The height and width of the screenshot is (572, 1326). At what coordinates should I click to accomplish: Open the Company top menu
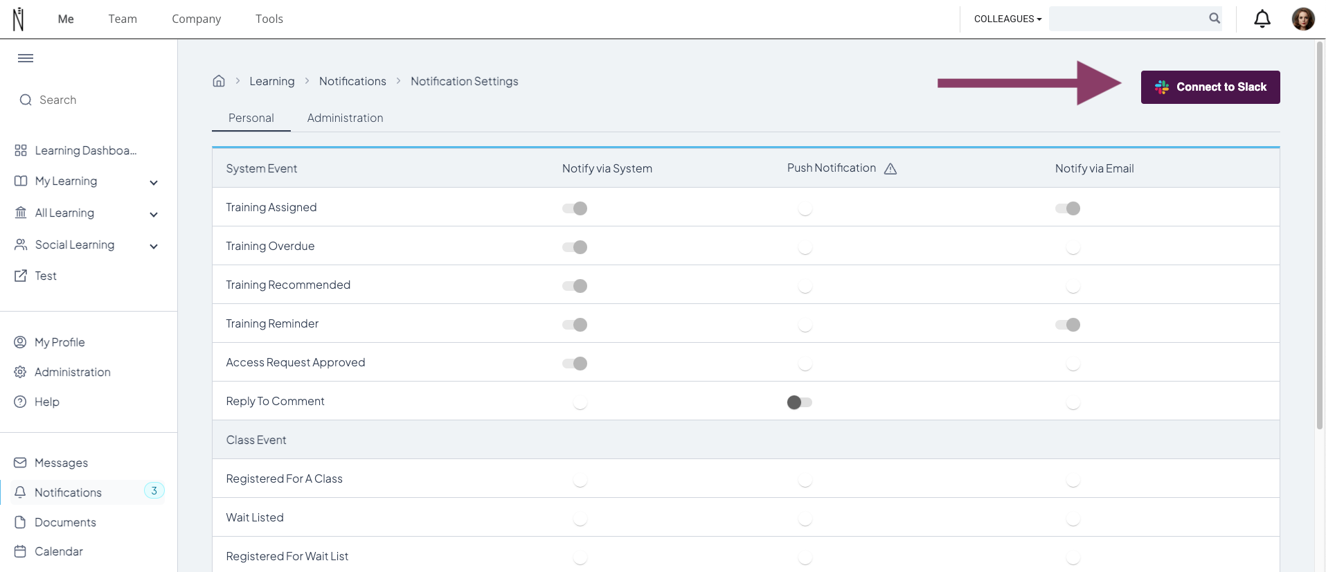click(x=197, y=19)
